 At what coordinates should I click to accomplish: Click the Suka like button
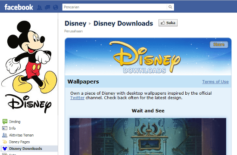pyautogui.click(x=168, y=23)
